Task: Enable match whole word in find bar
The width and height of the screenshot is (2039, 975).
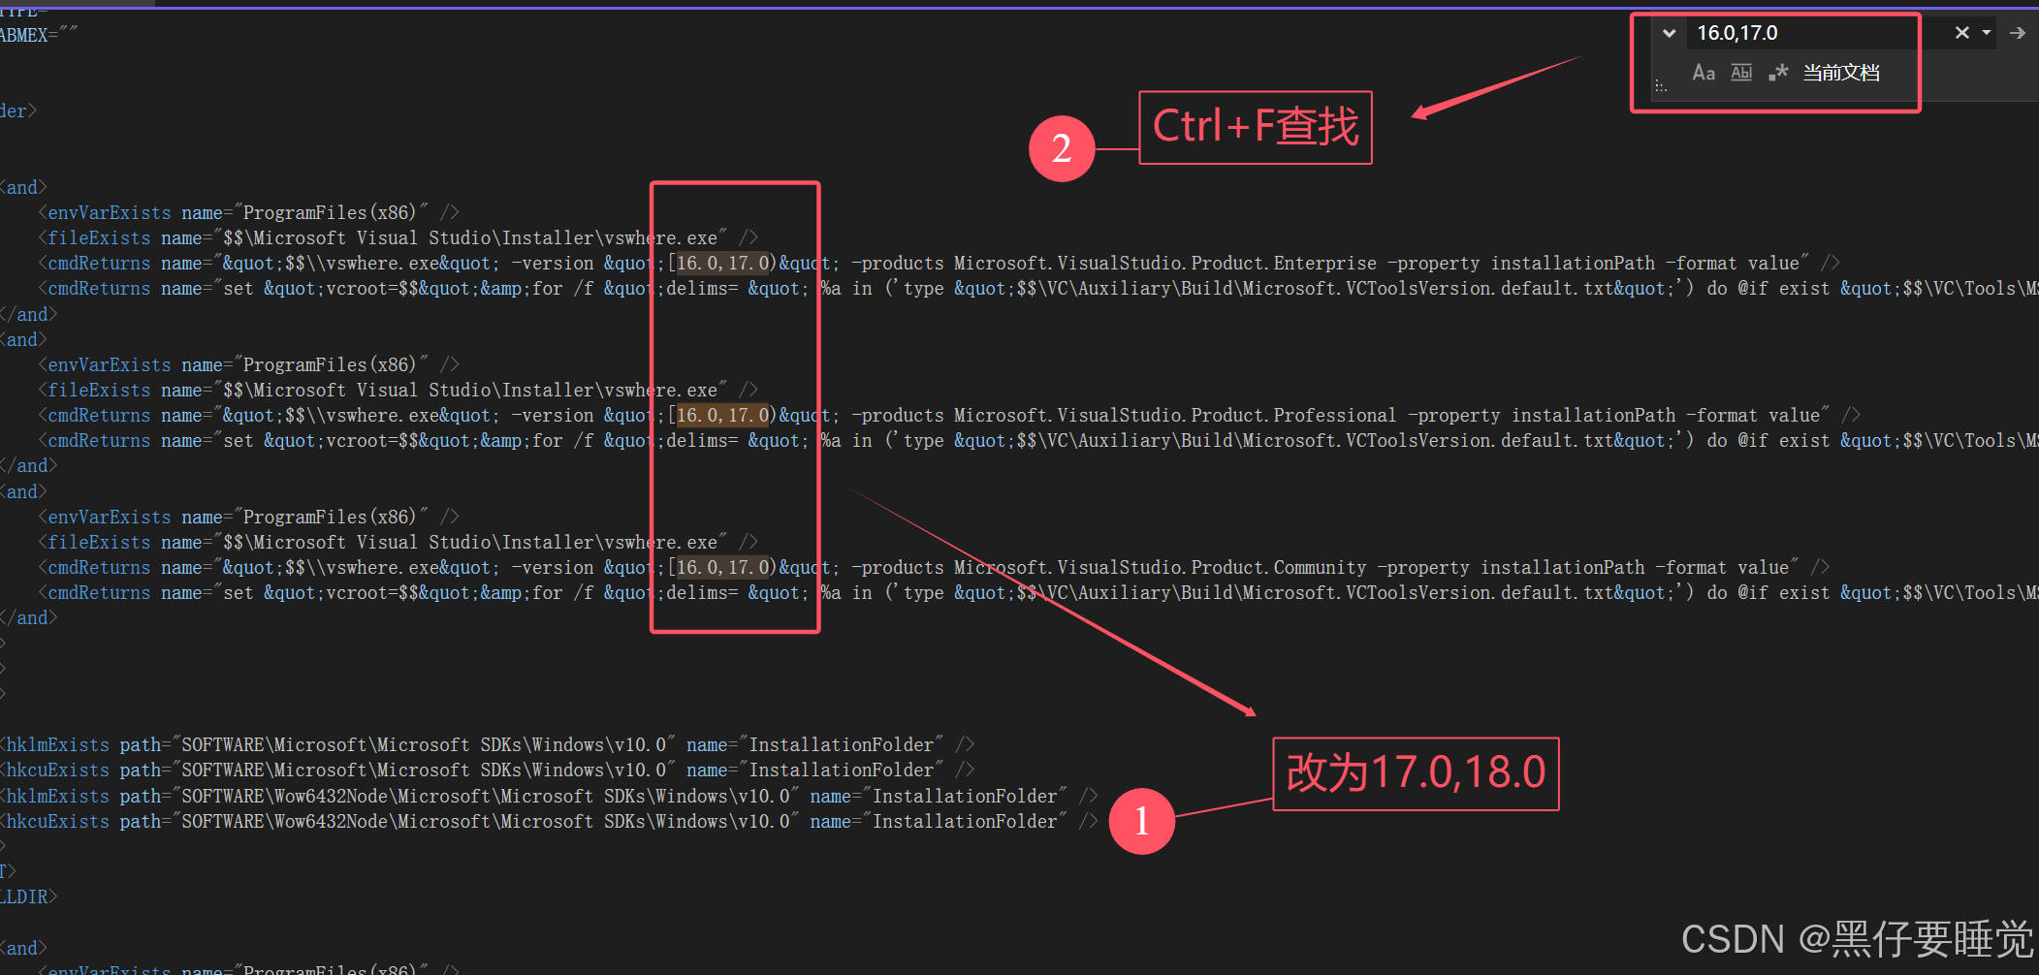Action: pos(1741,73)
